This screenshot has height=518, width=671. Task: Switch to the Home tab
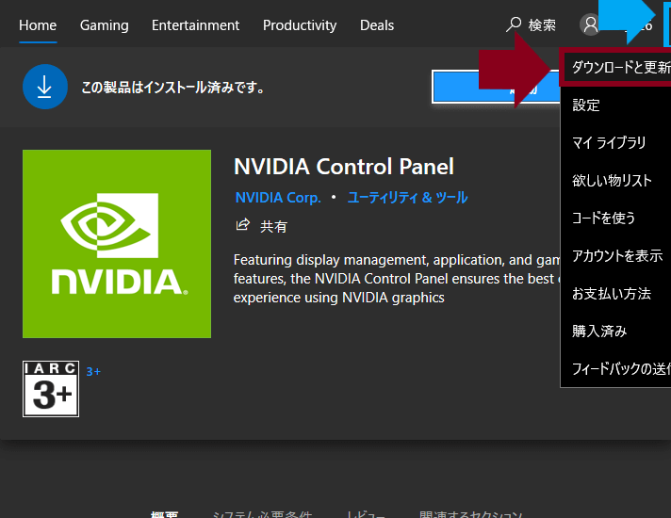[38, 25]
